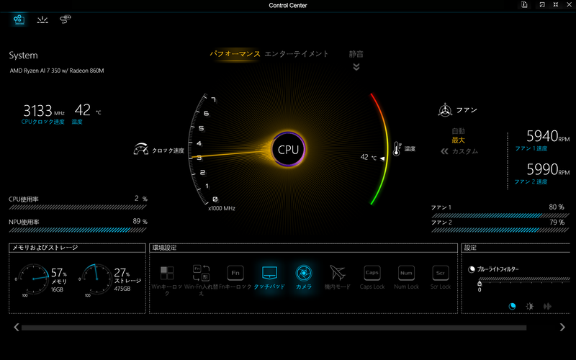Viewport: 576px width, 360px height.
Task: Click the 5940 RPM fan 1 speed
Action: [x=548, y=136]
